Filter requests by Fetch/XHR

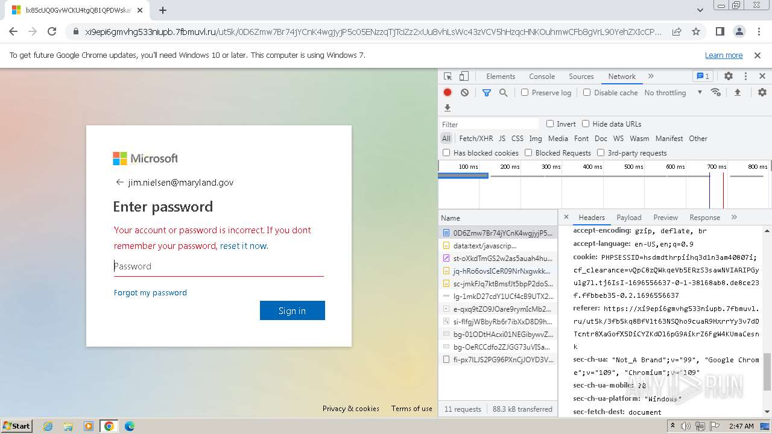(x=476, y=138)
